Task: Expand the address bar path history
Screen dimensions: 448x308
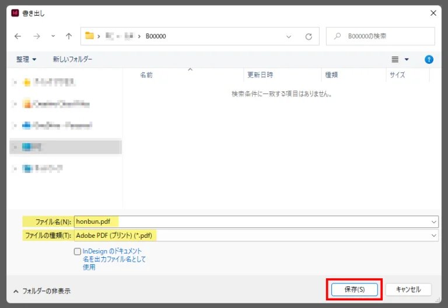Action: coord(289,36)
